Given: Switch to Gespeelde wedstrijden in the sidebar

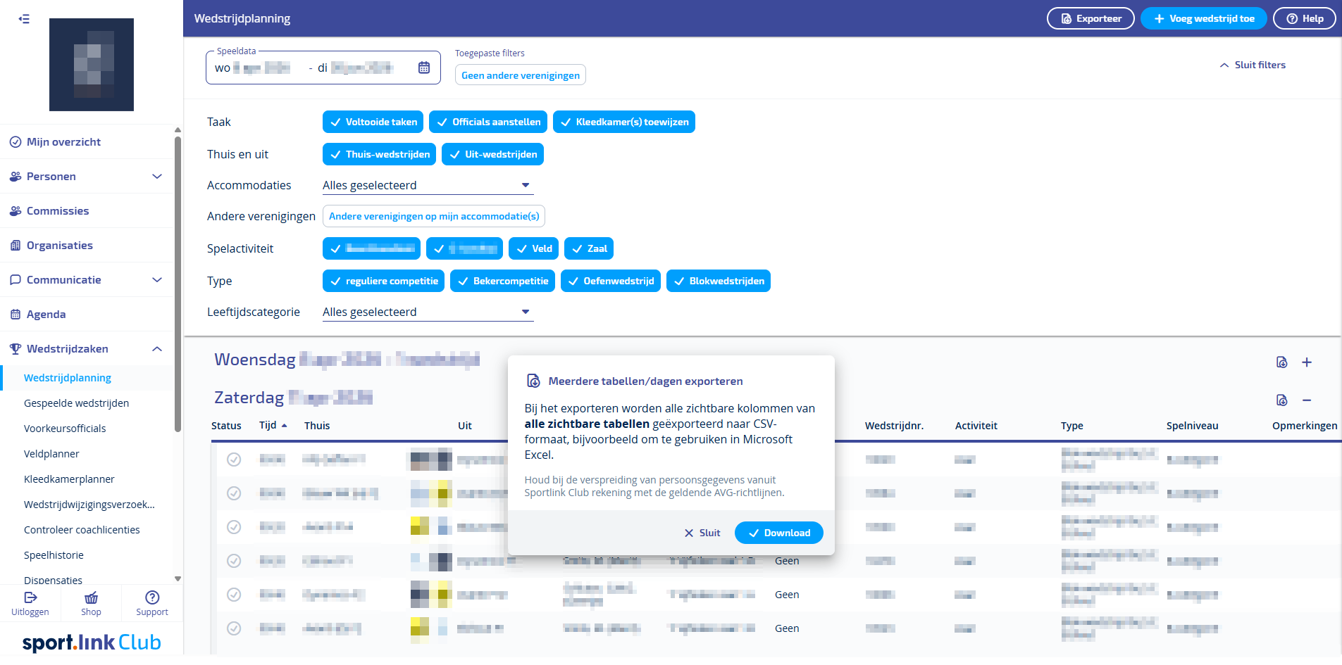Looking at the screenshot, I should 76,403.
